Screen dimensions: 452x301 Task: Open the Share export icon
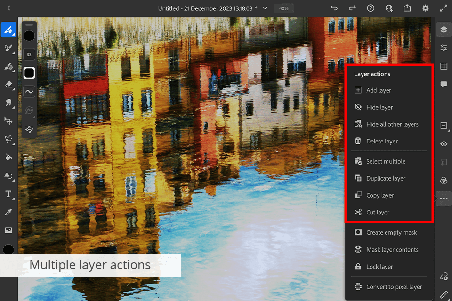tap(407, 8)
